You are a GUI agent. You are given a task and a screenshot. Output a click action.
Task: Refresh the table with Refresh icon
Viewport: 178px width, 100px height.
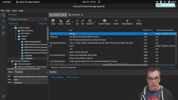pos(139,22)
